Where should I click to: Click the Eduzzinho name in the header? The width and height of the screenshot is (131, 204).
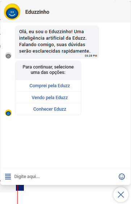point(37,12)
